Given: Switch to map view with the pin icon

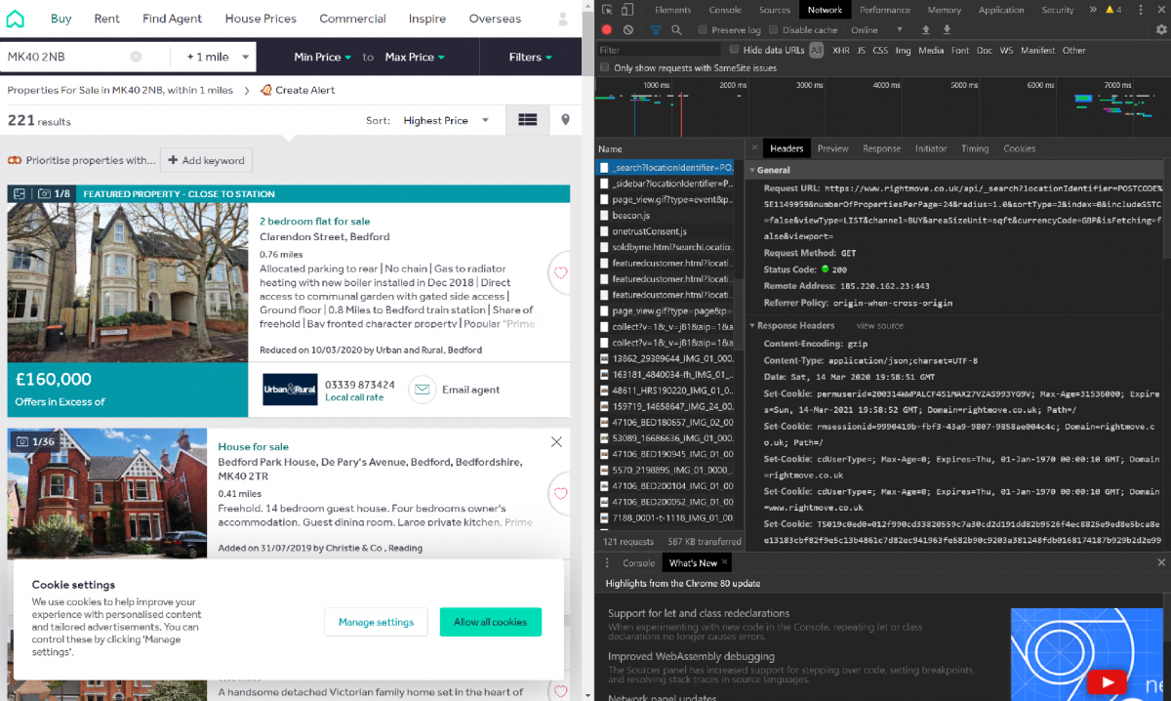Looking at the screenshot, I should tap(567, 119).
